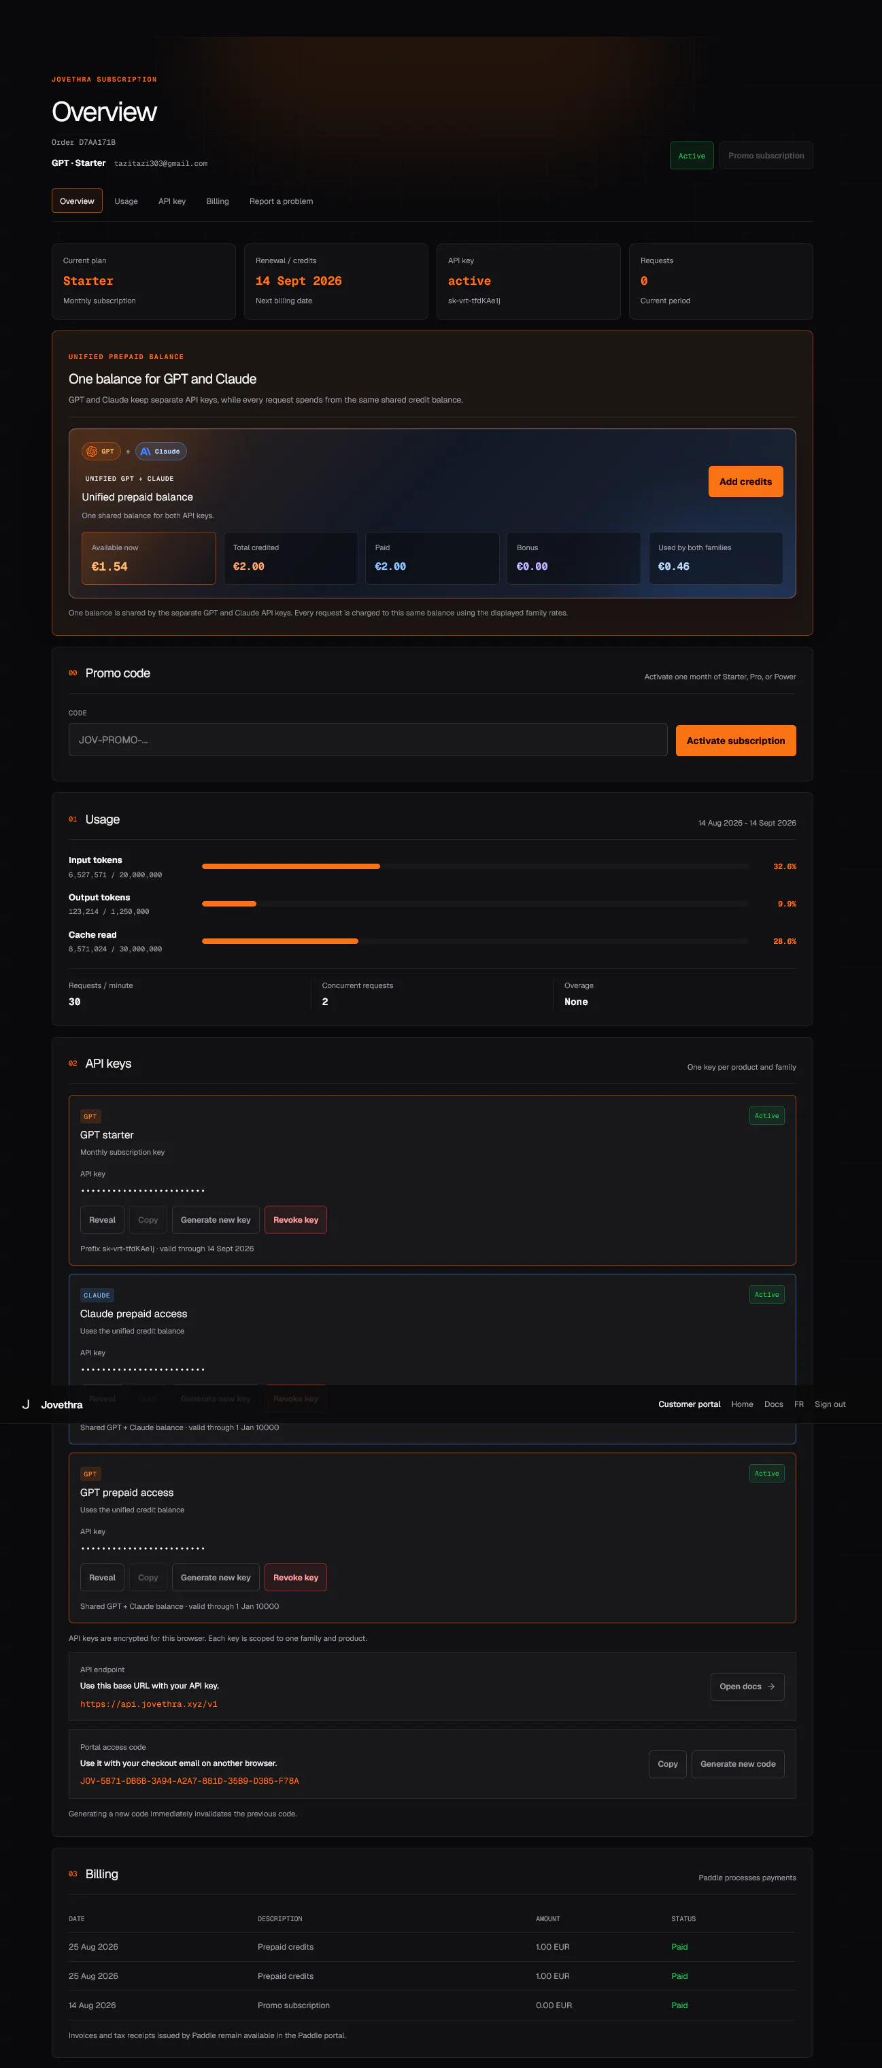Click the Jovethra brand name
The image size is (882, 2068).
click(x=62, y=1405)
